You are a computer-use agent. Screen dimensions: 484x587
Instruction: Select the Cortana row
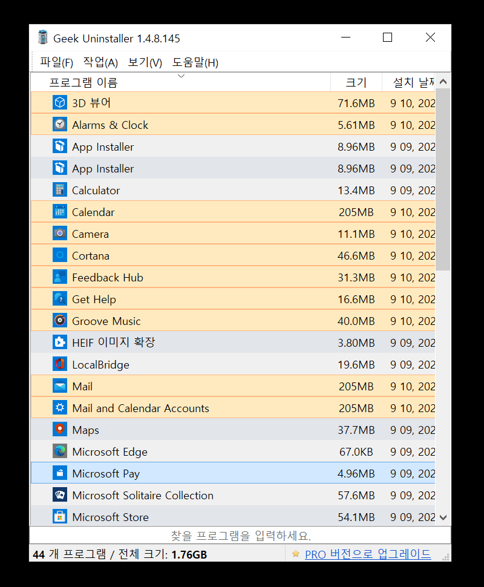(x=233, y=255)
